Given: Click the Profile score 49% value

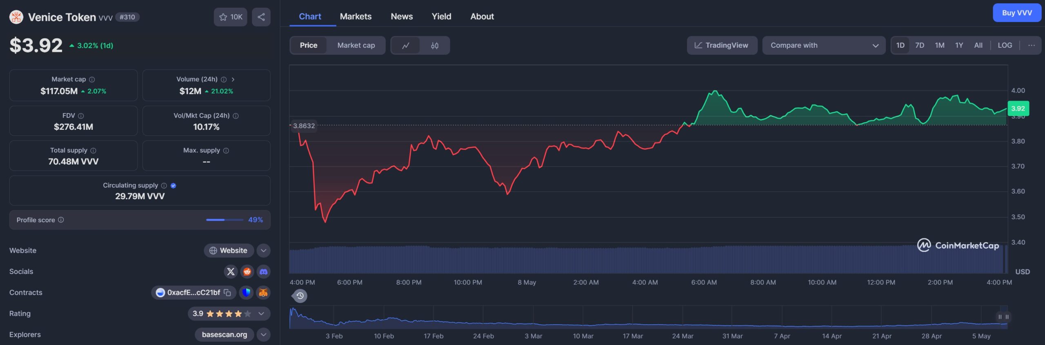Looking at the screenshot, I should pyautogui.click(x=256, y=220).
